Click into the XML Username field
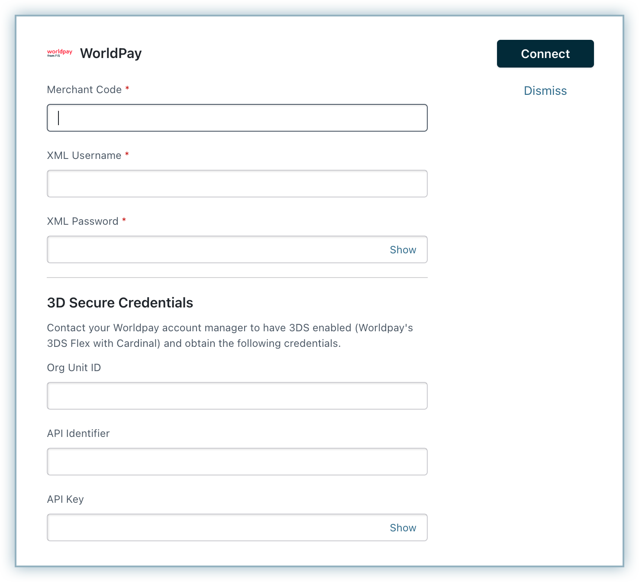639x582 pixels. pos(237,184)
